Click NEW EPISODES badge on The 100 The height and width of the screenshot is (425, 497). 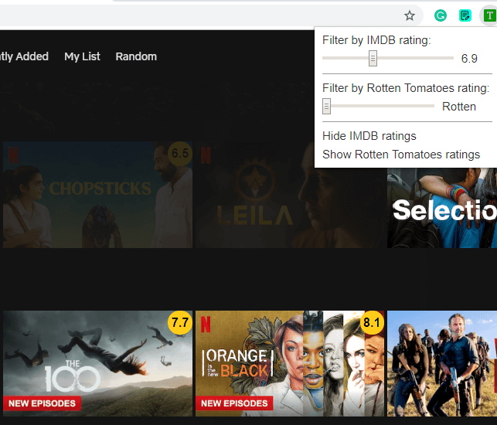pos(42,403)
